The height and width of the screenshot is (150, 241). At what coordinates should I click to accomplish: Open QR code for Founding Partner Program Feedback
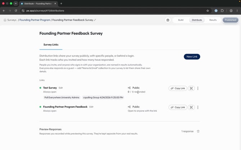191,107
